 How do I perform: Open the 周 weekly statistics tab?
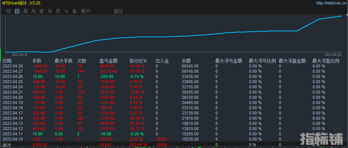pyautogui.click(x=25, y=12)
